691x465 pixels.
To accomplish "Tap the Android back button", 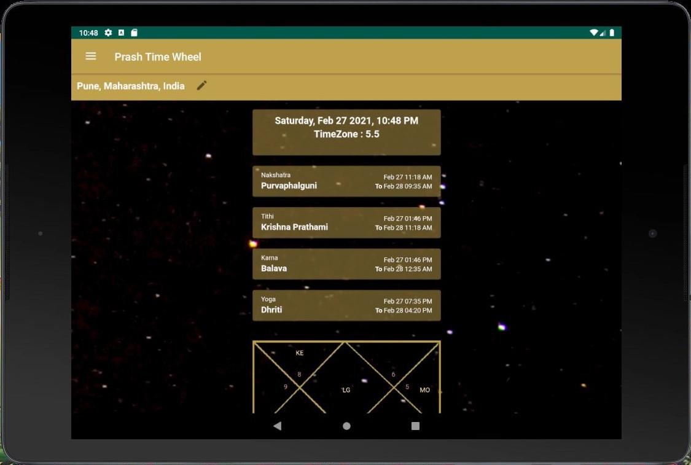I will 277,426.
